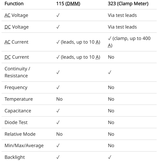158x164 pixels.
Task: Click the clamp up to 400 A cell
Action: [x=129, y=42]
